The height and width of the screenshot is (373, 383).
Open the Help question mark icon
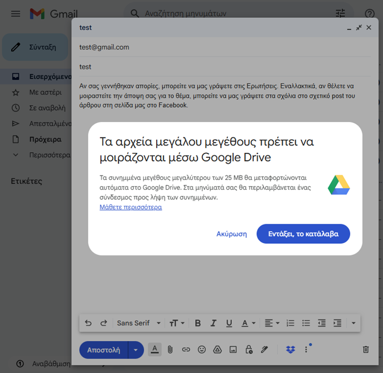pyautogui.click(x=370, y=13)
